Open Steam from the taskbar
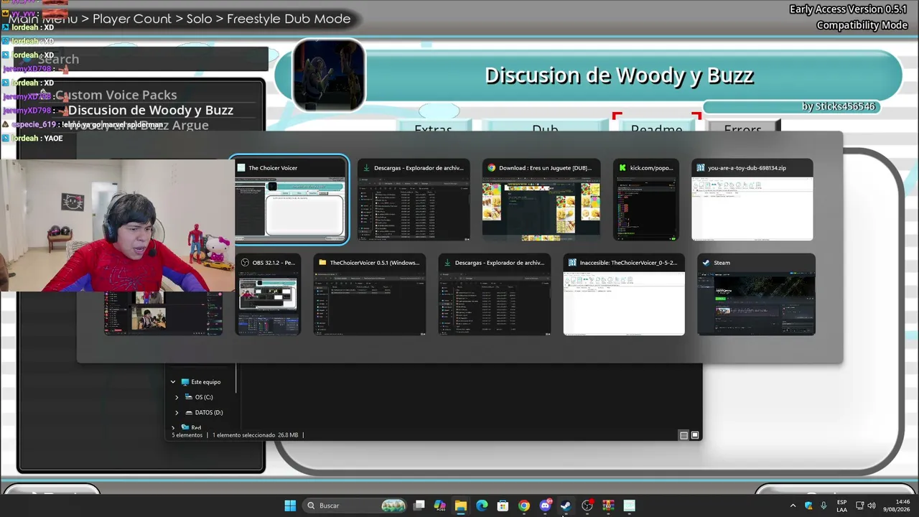Viewport: 919px width, 517px height. pyautogui.click(x=566, y=506)
